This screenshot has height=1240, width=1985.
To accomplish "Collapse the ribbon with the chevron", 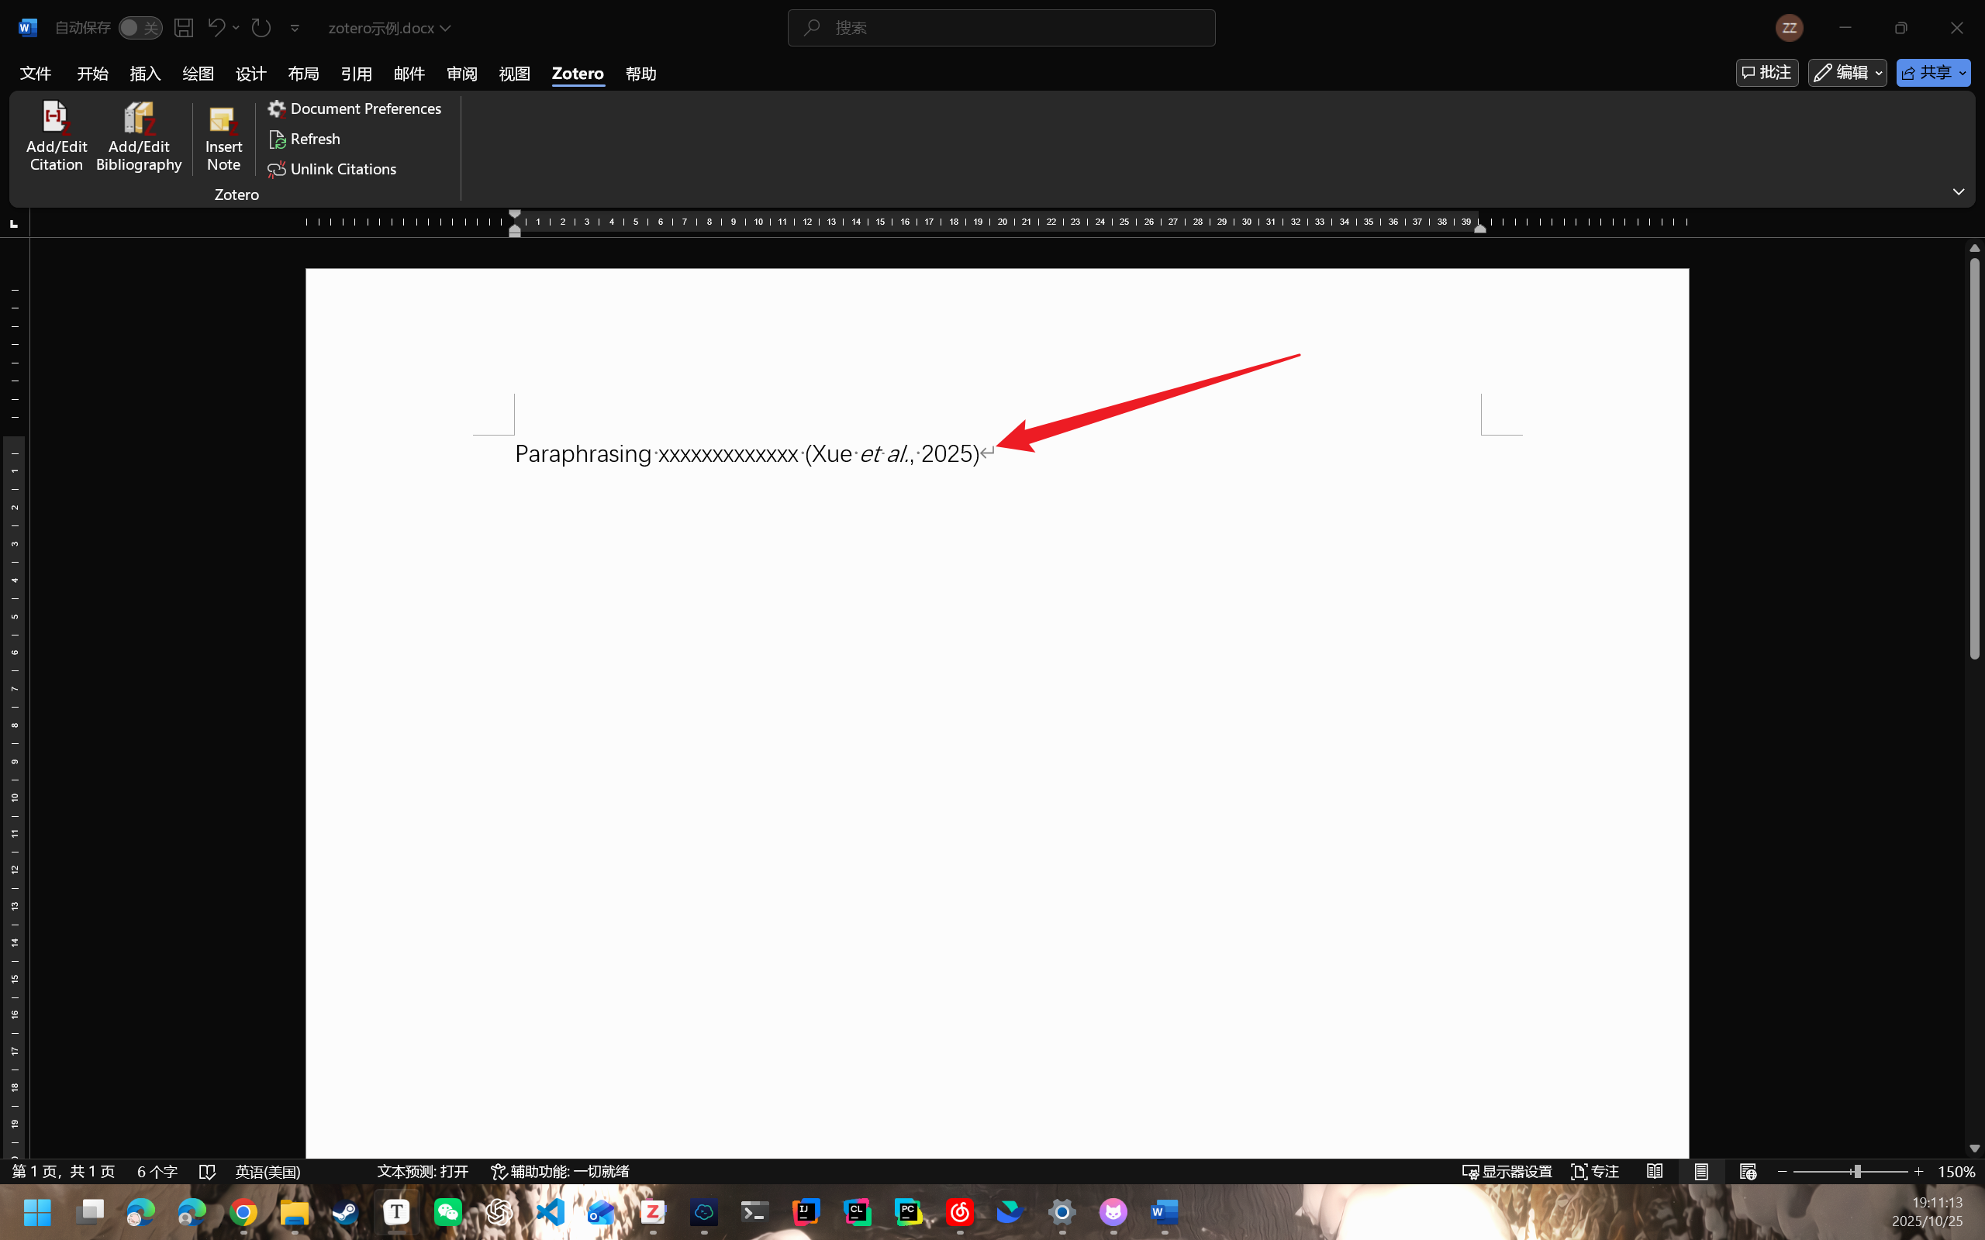I will point(1958,191).
